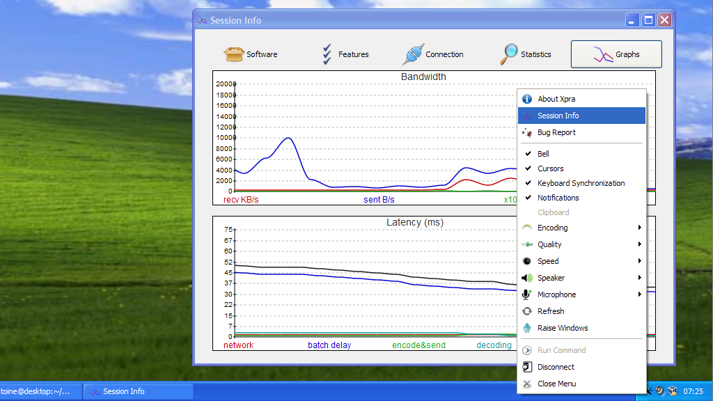The width and height of the screenshot is (713, 401).
Task: Click the Bug Report bug icon
Action: [527, 132]
